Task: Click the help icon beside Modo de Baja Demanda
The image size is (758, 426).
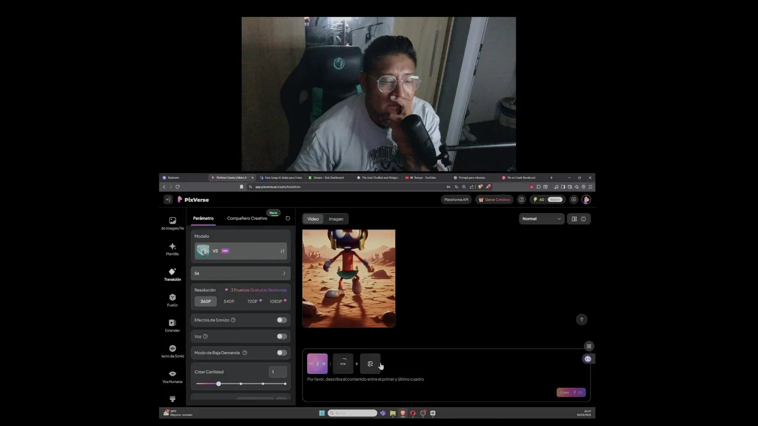Action: pyautogui.click(x=245, y=353)
